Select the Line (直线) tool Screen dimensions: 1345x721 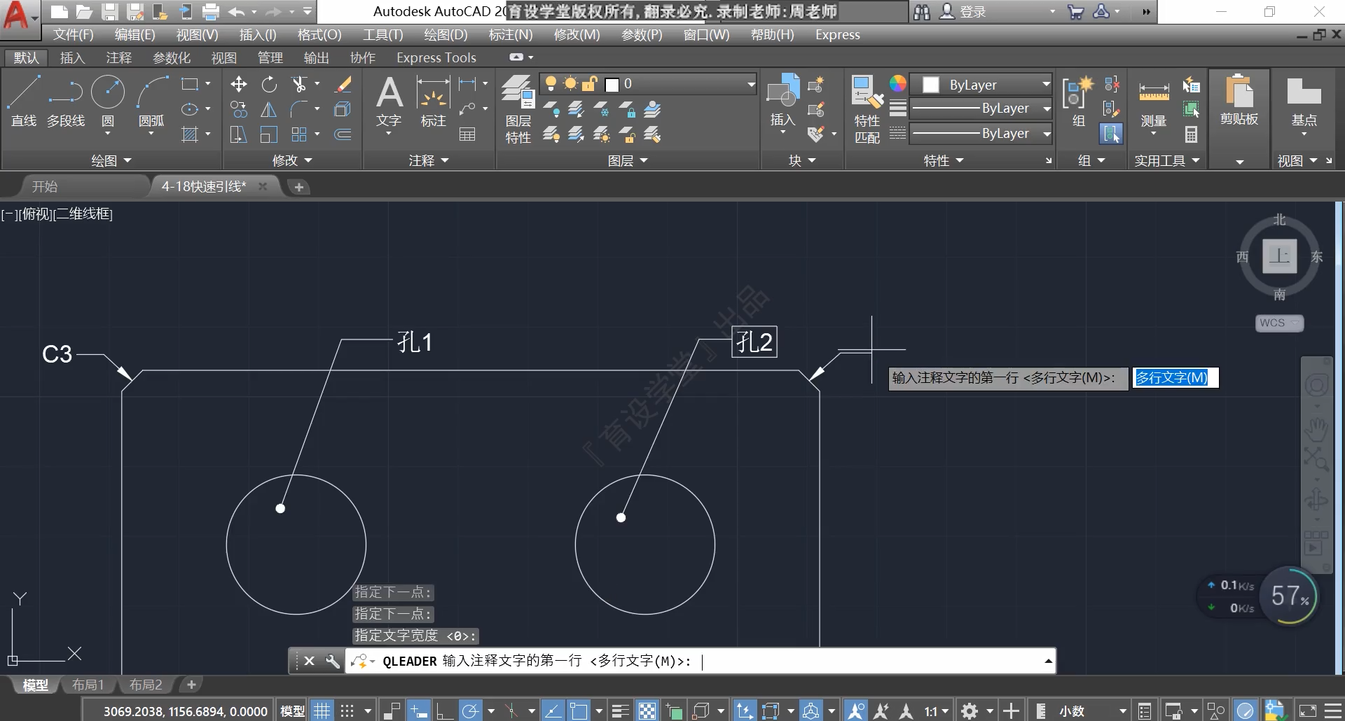click(24, 101)
